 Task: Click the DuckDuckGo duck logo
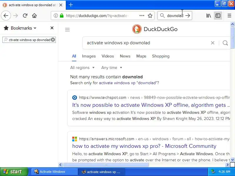coord(137,29)
